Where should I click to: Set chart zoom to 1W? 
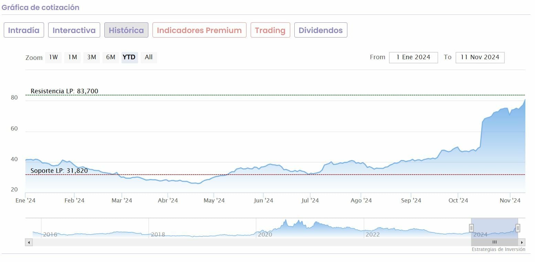pos(53,57)
